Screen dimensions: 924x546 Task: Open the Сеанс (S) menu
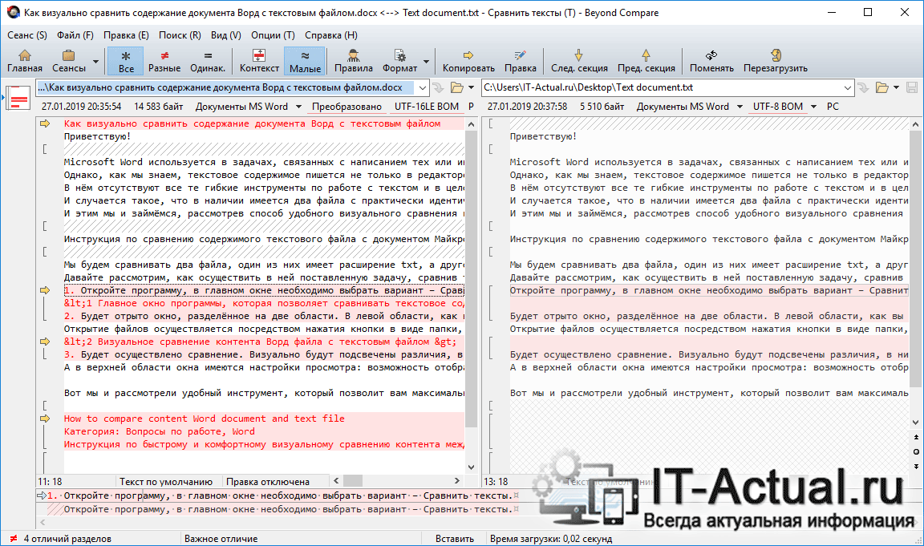[x=27, y=35]
